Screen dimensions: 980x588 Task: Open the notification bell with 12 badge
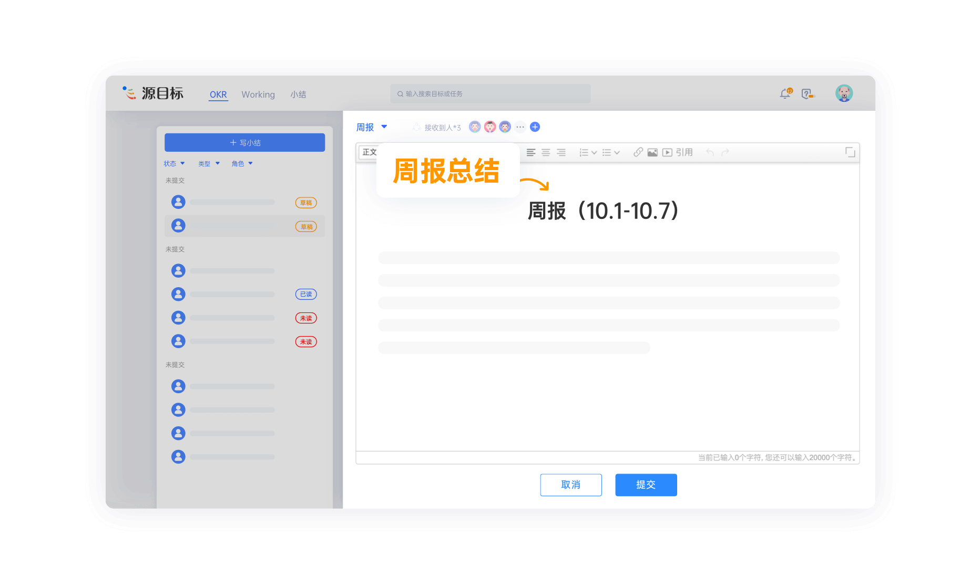pyautogui.click(x=785, y=93)
